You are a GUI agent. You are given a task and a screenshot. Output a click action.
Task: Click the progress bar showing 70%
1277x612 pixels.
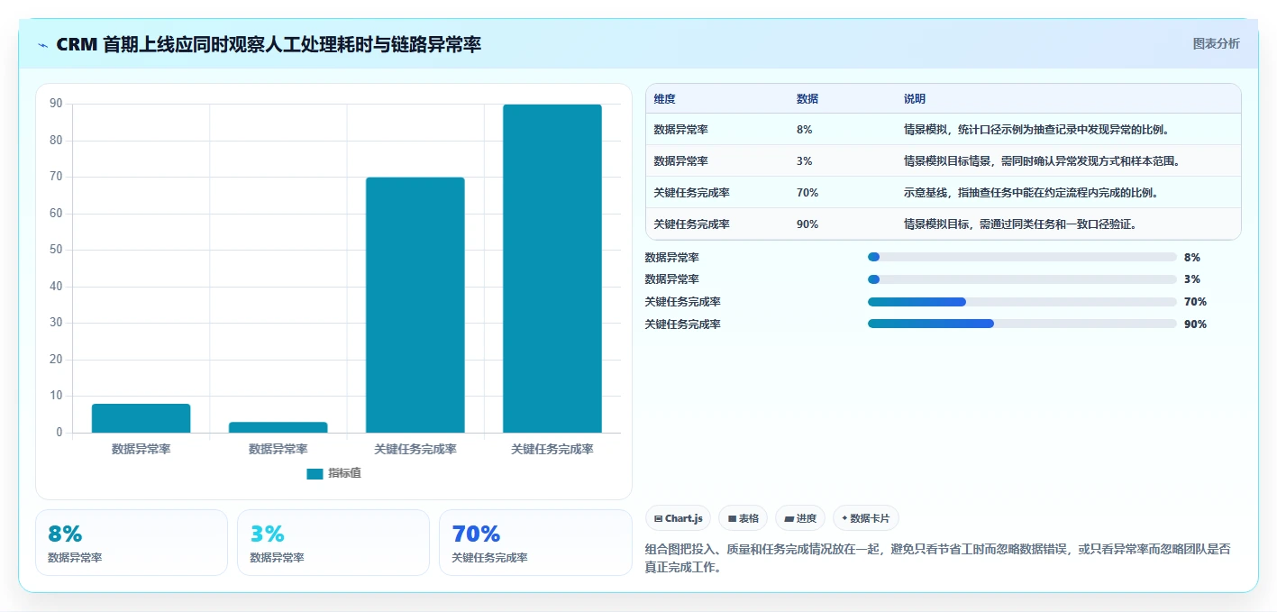[x=1022, y=302]
